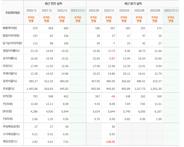The width and height of the screenshot is (184, 147).
Task: Click the 2023.06 quarterly column header
Action: (139, 10)
